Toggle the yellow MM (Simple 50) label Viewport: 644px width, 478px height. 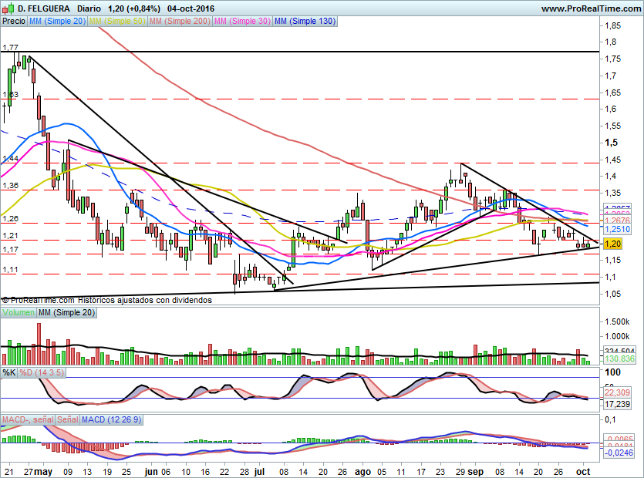[x=117, y=22]
